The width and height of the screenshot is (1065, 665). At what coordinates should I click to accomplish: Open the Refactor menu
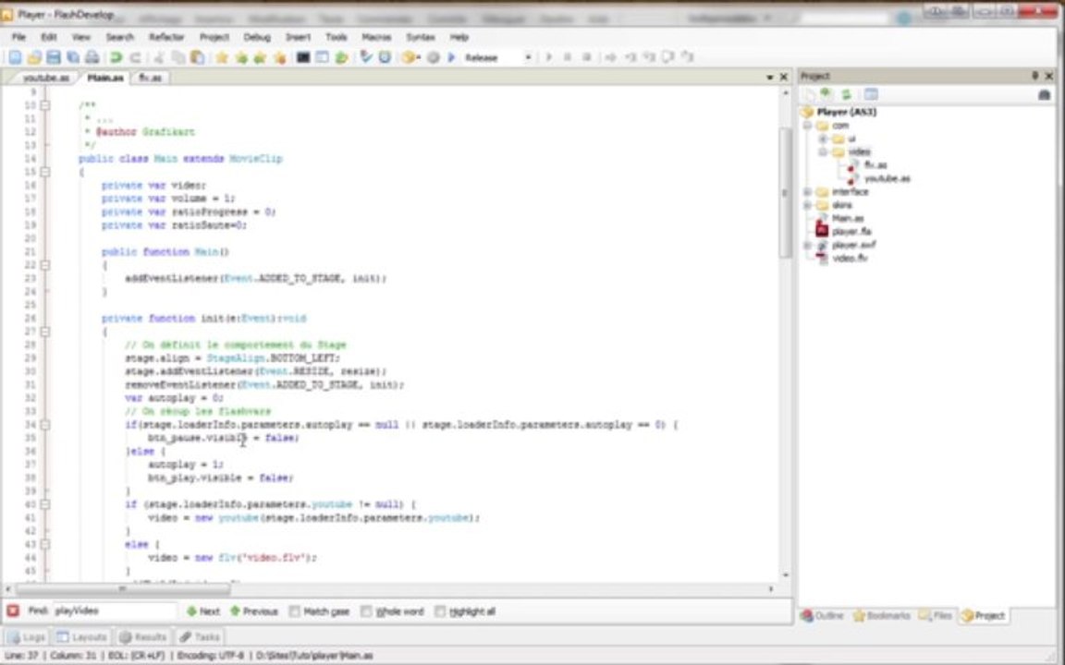166,37
